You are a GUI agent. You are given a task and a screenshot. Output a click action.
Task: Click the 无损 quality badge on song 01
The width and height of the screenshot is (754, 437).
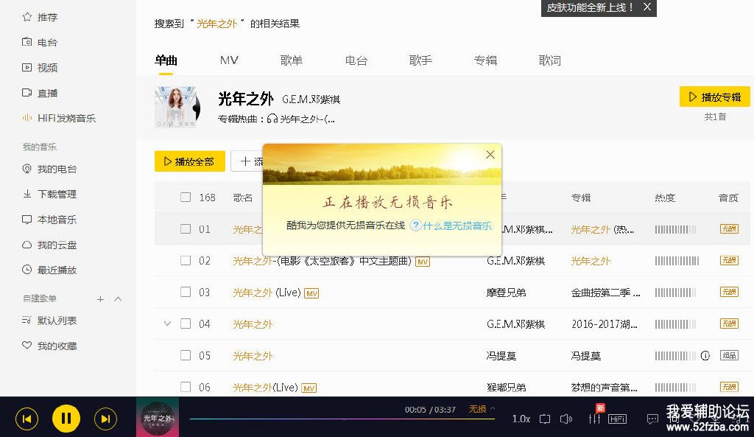pyautogui.click(x=729, y=229)
